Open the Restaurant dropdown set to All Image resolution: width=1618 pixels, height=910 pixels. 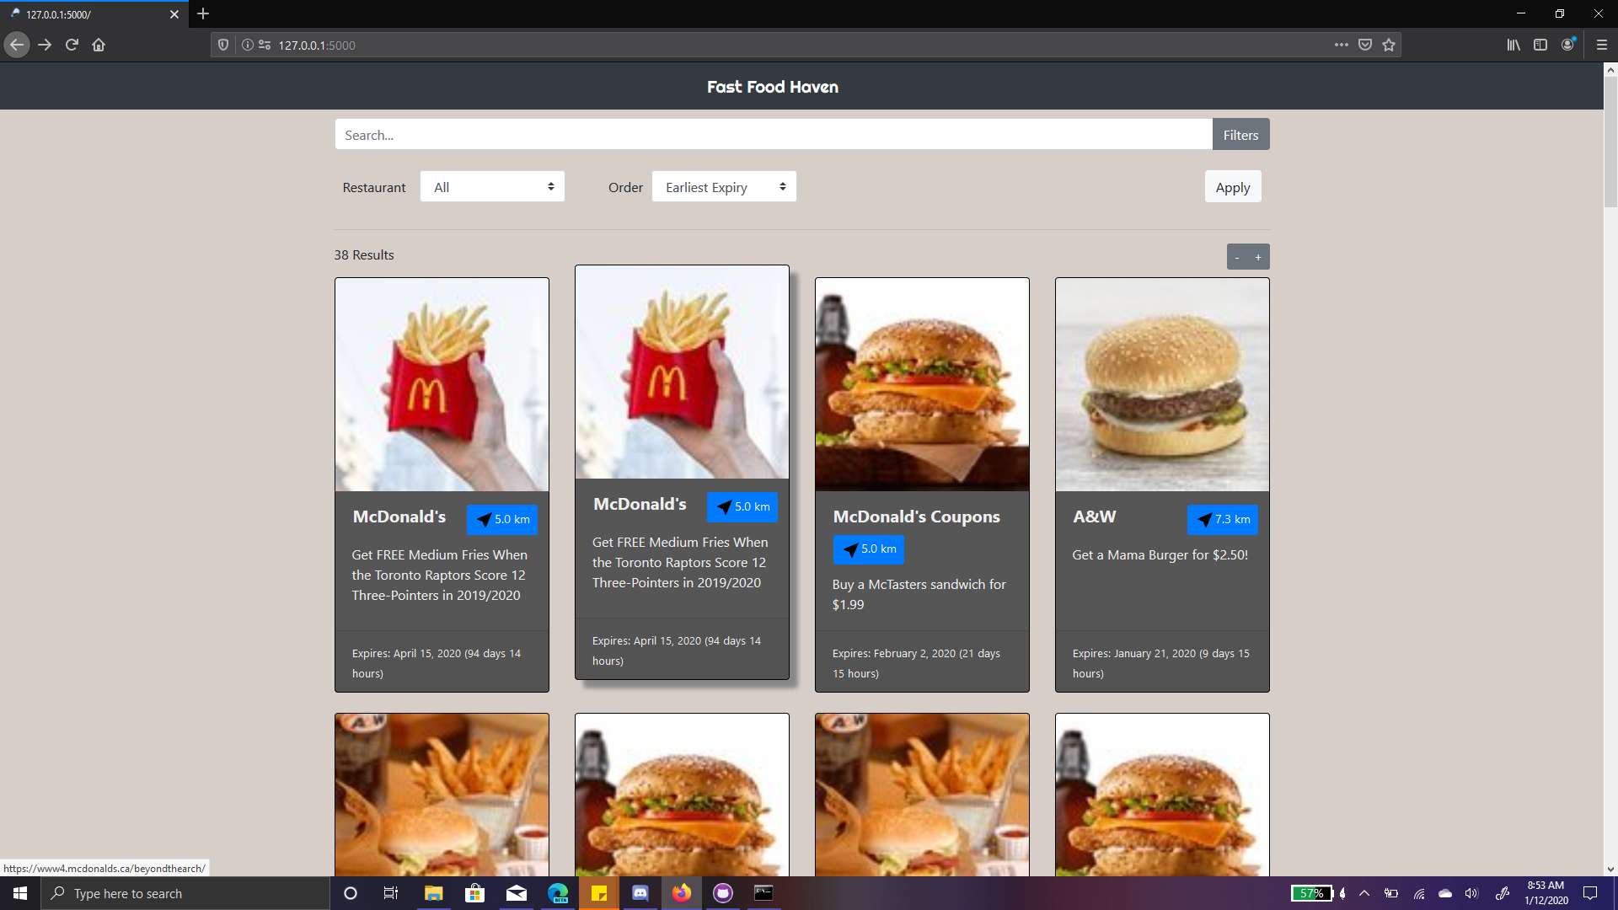(492, 187)
